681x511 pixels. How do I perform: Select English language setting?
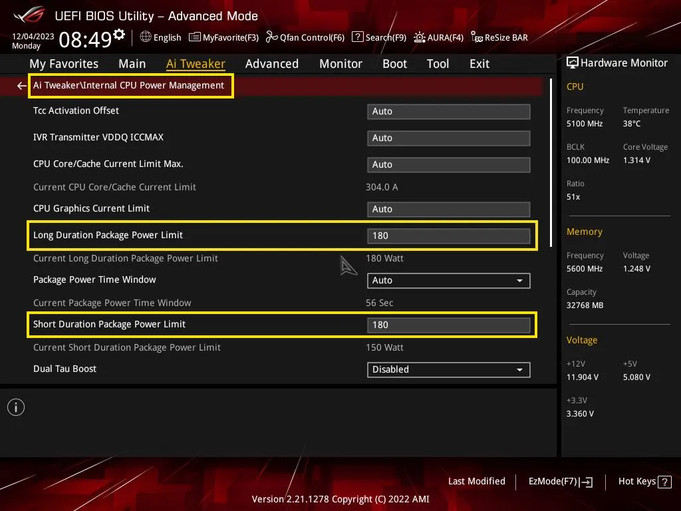point(167,37)
